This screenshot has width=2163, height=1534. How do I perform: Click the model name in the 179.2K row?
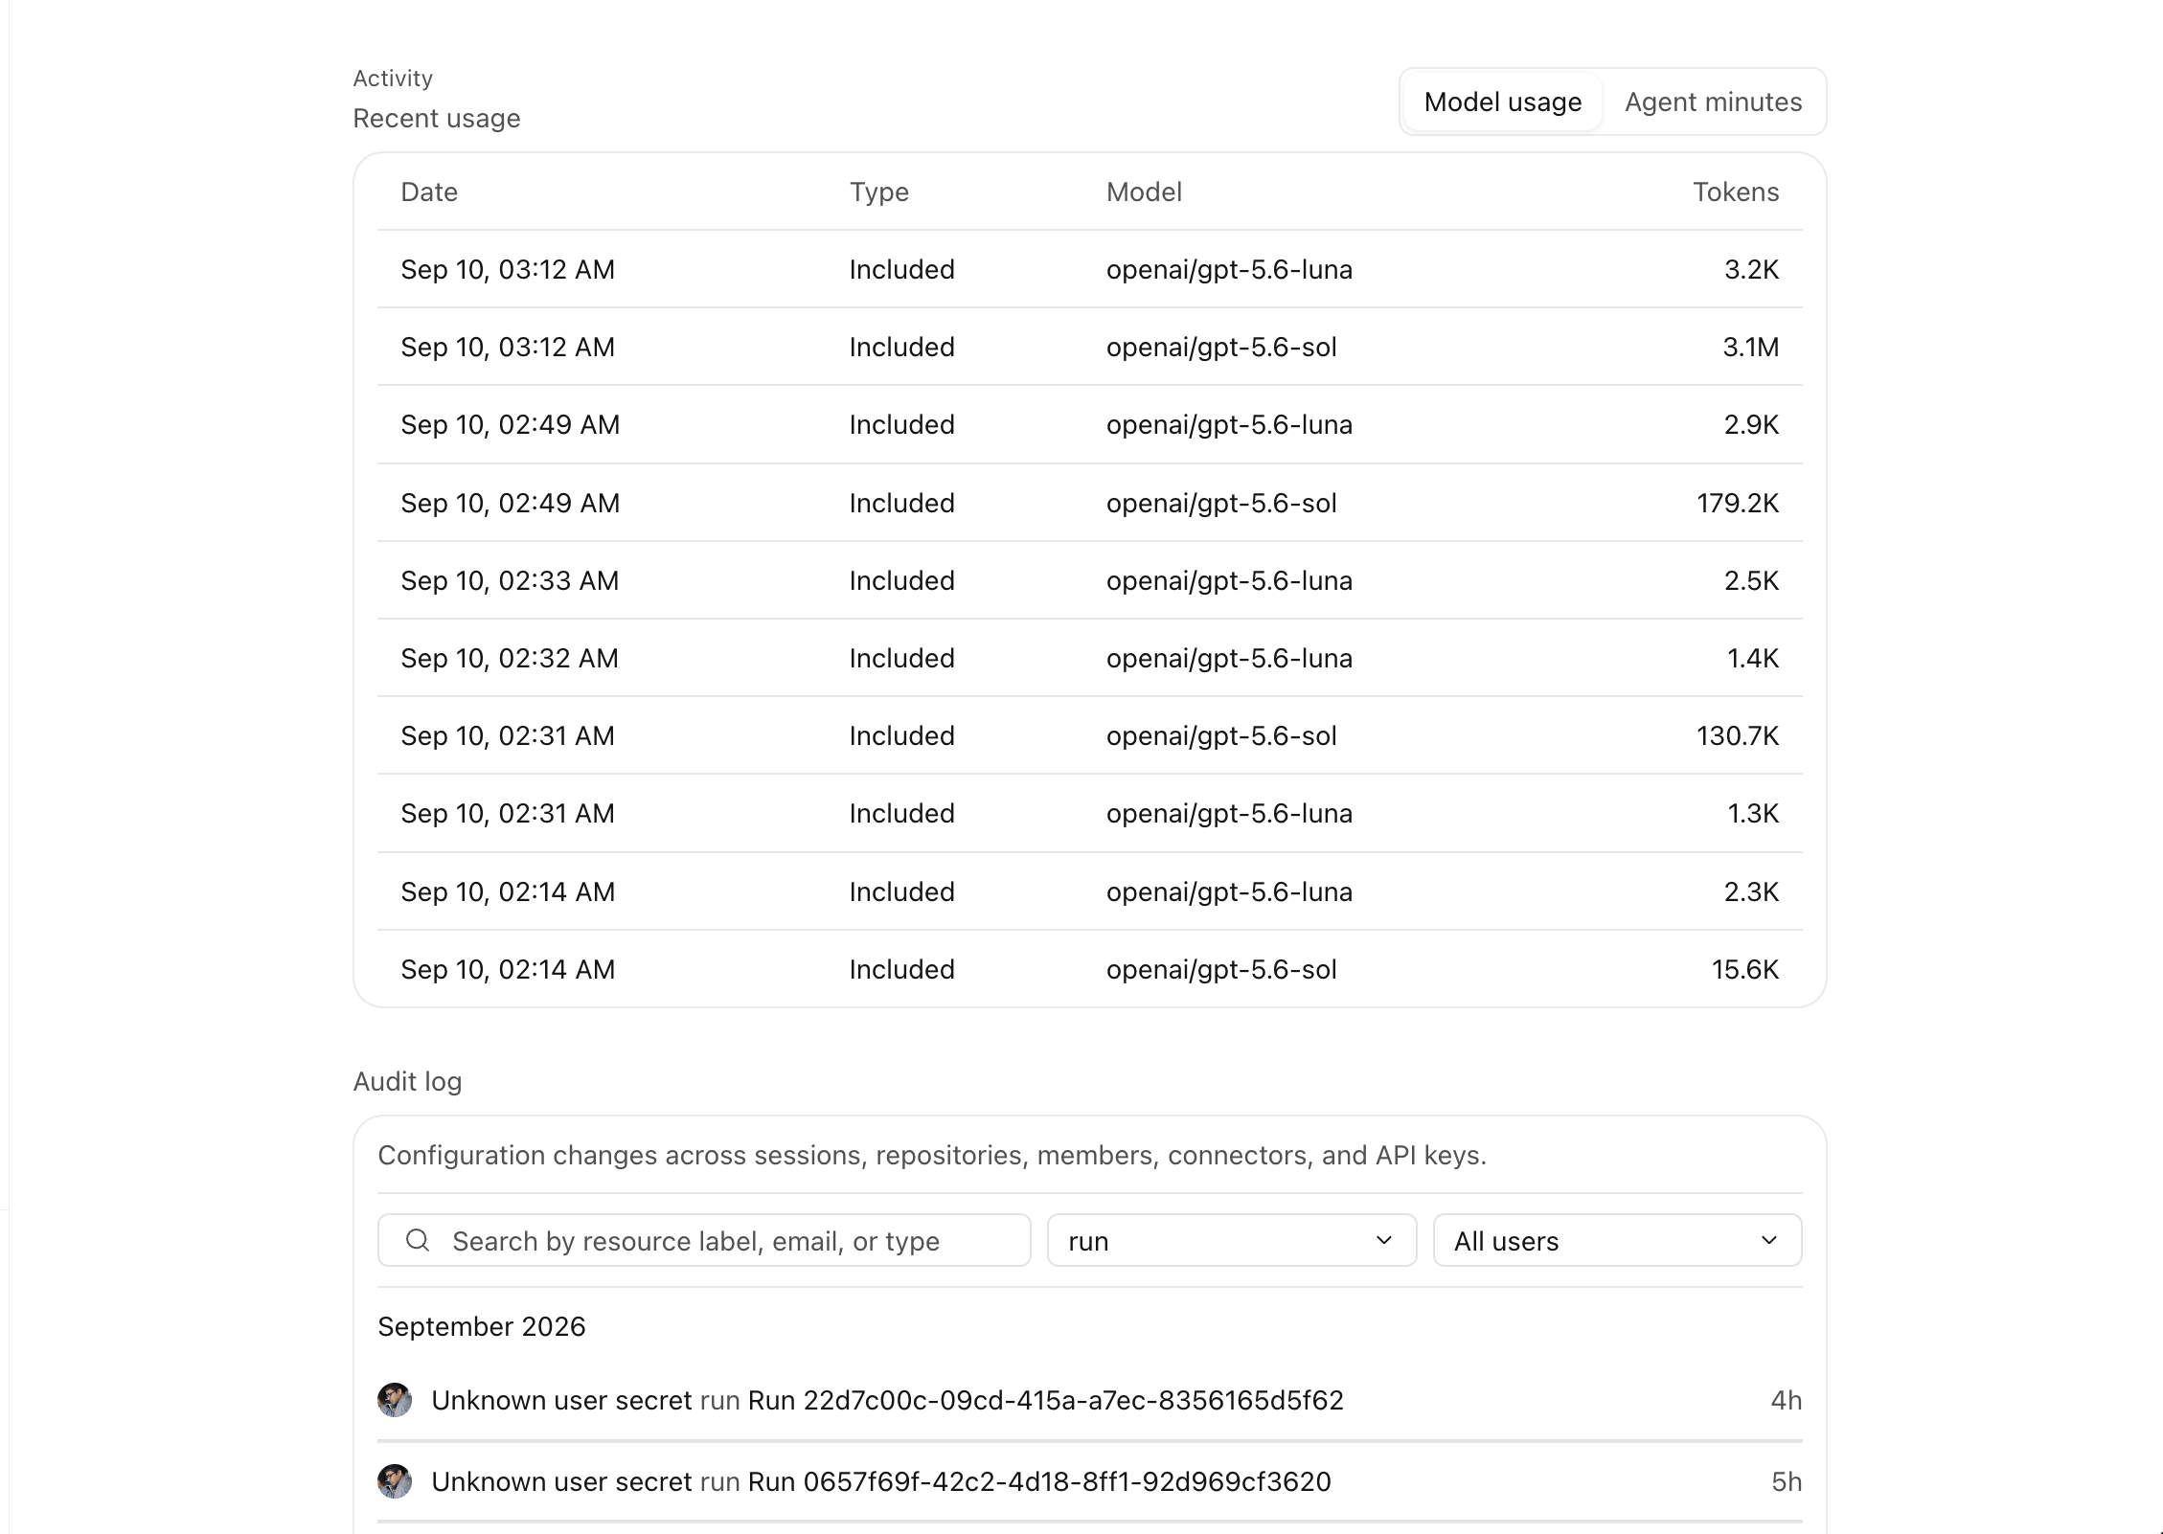pyautogui.click(x=1221, y=503)
